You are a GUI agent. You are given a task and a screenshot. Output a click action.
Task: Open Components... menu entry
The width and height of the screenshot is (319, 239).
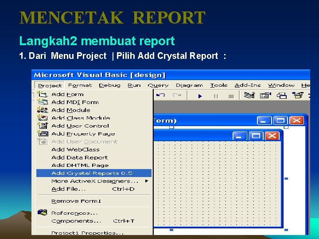(x=94, y=221)
